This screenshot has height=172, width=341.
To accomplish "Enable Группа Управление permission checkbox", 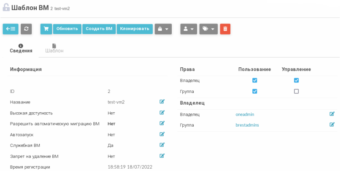I will [x=296, y=91].
